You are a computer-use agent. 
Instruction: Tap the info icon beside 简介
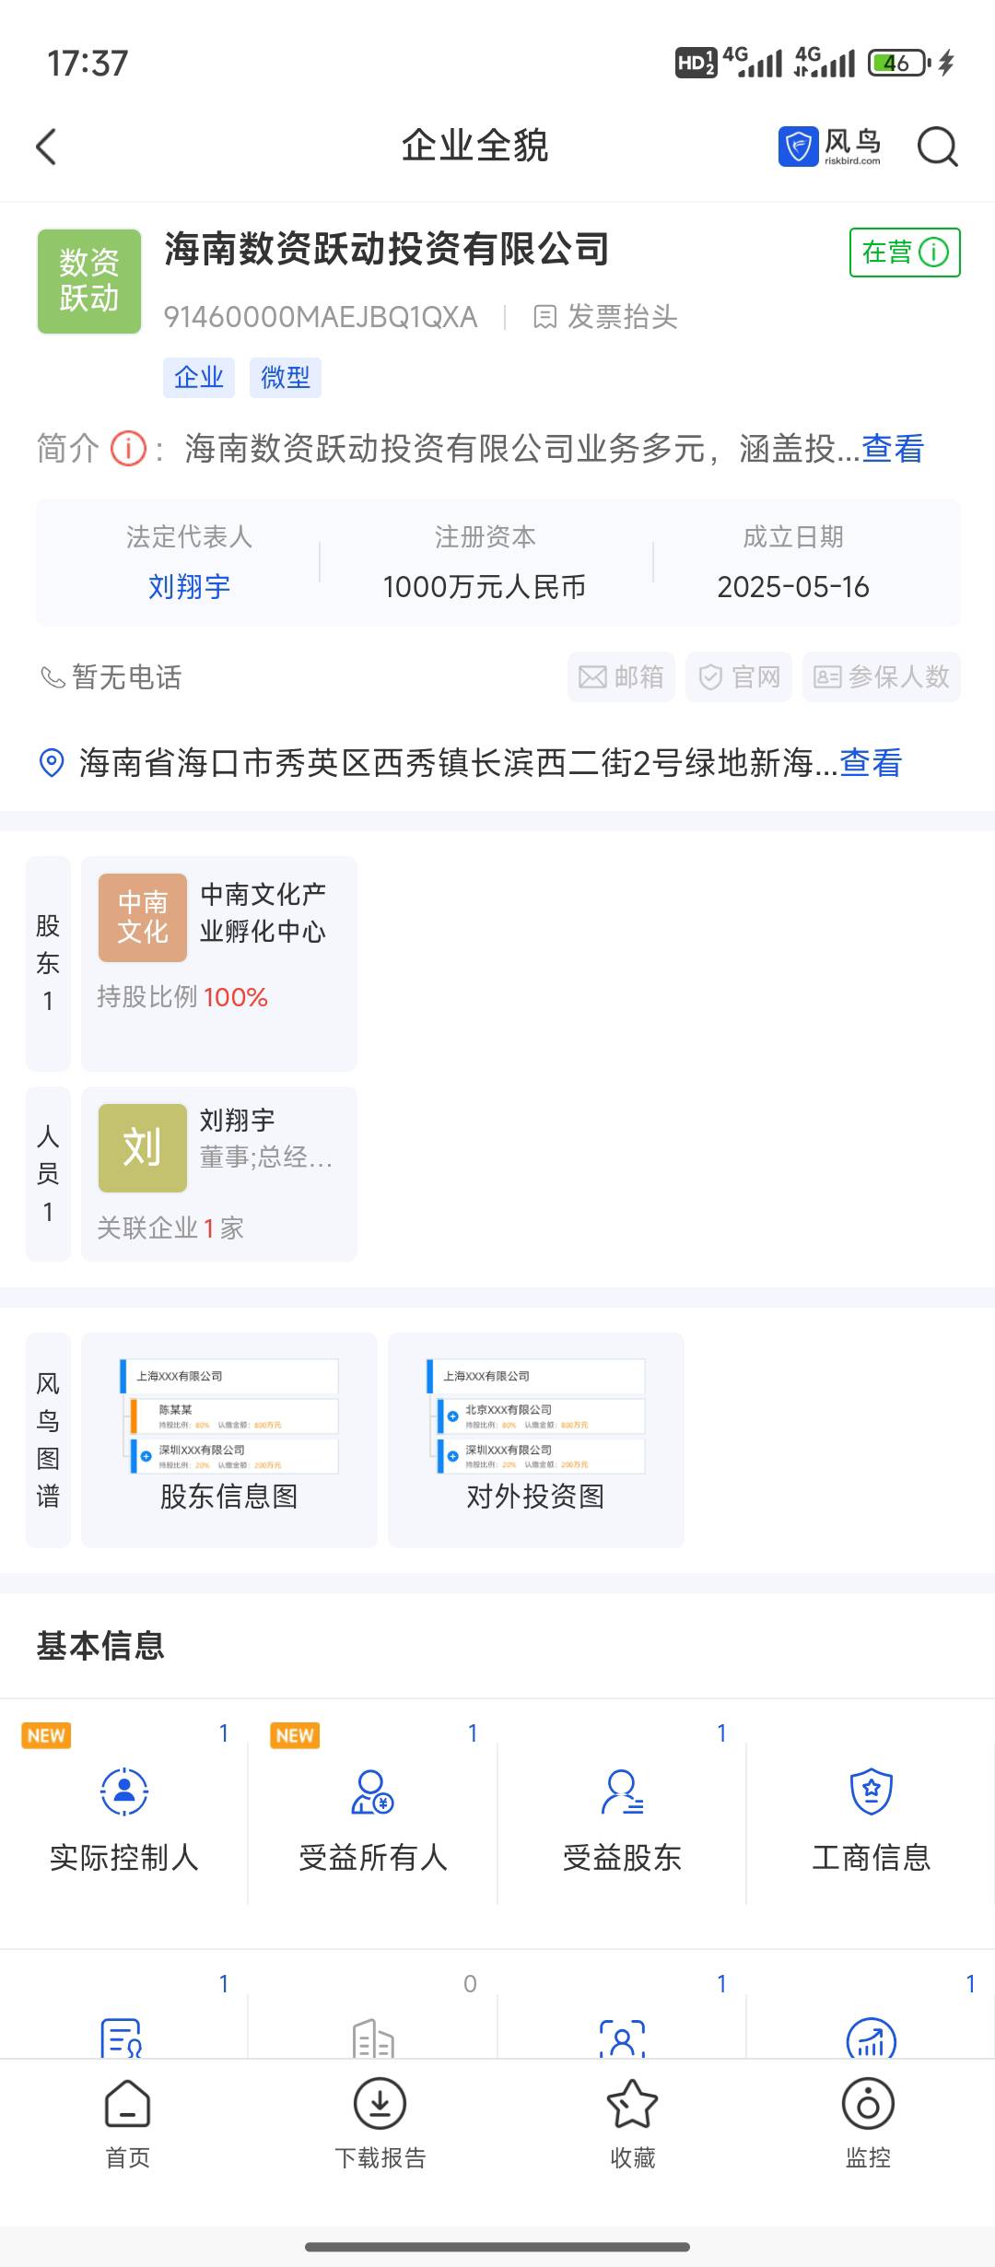pos(128,450)
